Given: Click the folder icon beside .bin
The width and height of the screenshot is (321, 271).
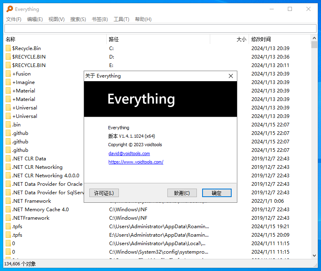Looking at the screenshot, I should click(8, 125).
